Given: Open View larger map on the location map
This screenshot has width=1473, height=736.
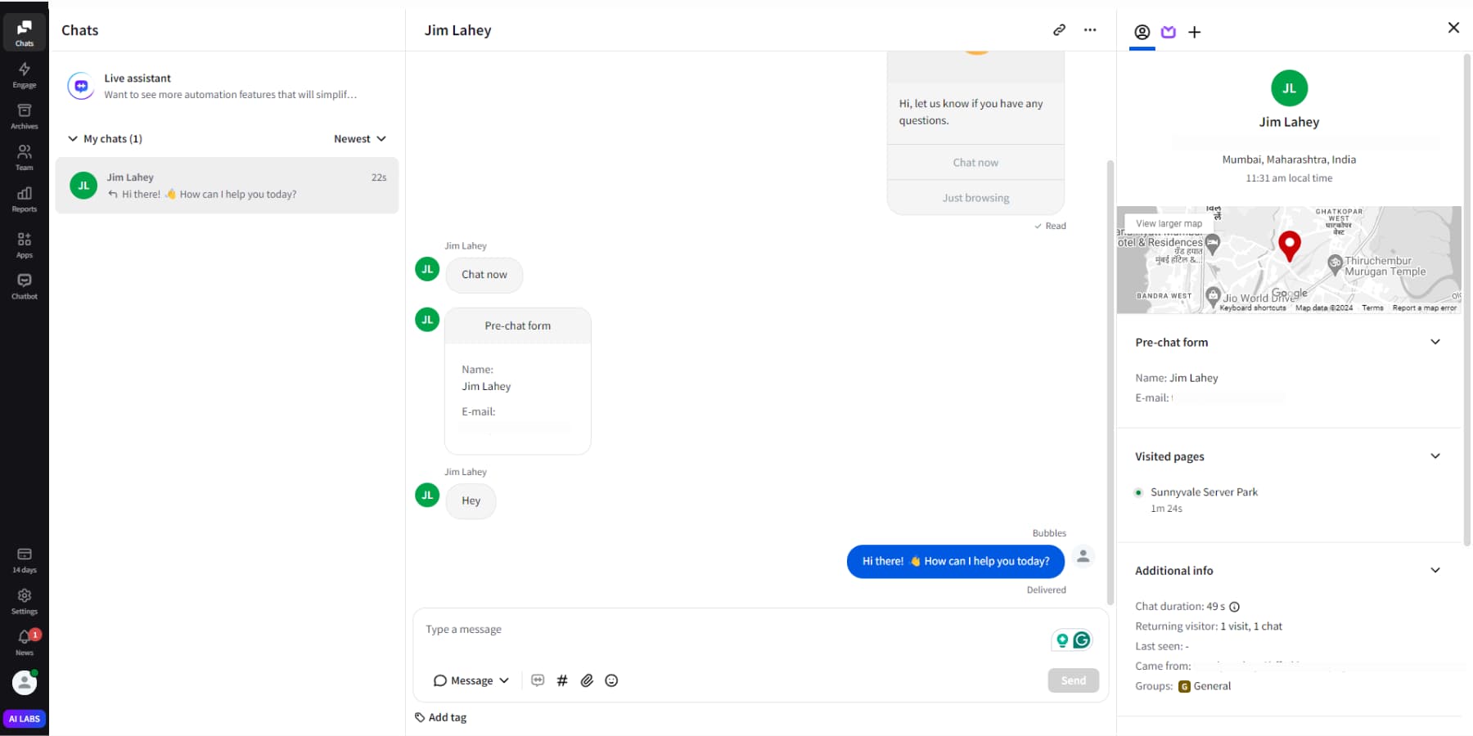Looking at the screenshot, I should click(1168, 222).
